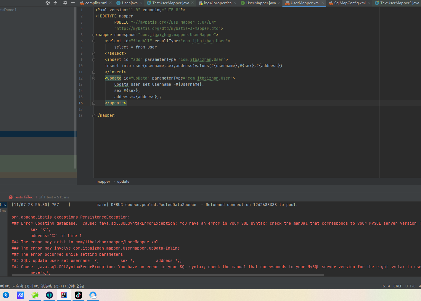
Task: Collapse the update element fold on line 12
Action: coord(94,78)
